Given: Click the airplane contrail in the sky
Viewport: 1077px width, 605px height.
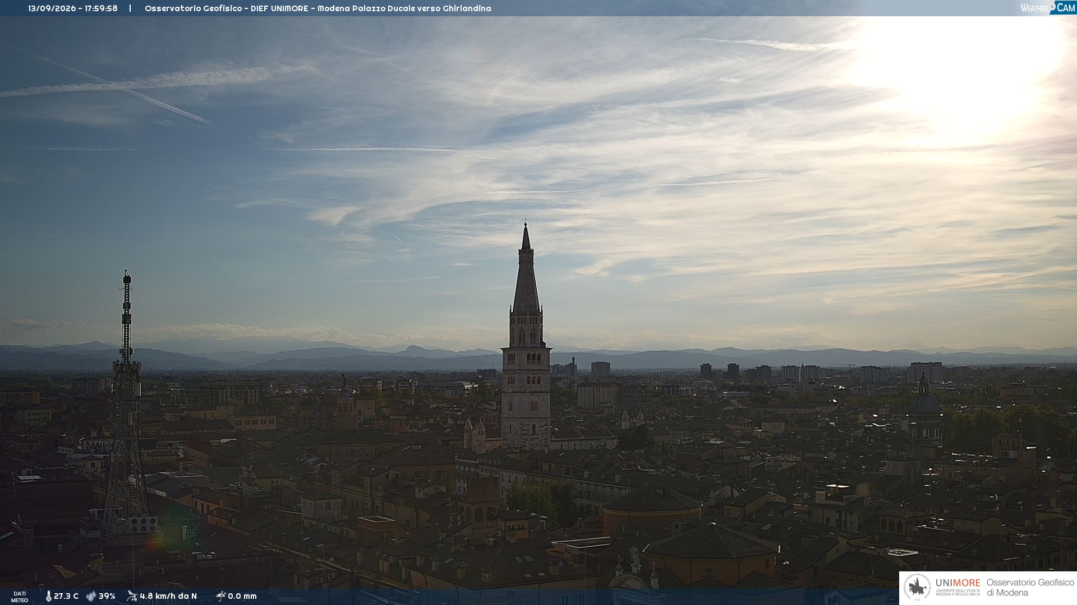Looking at the screenshot, I should tap(112, 85).
